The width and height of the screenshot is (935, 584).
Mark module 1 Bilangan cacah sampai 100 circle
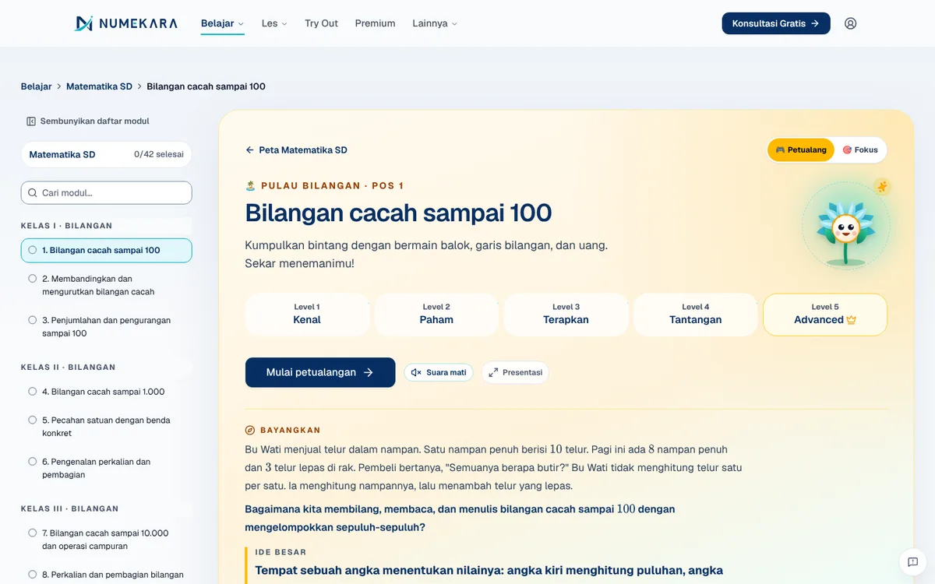tap(33, 251)
